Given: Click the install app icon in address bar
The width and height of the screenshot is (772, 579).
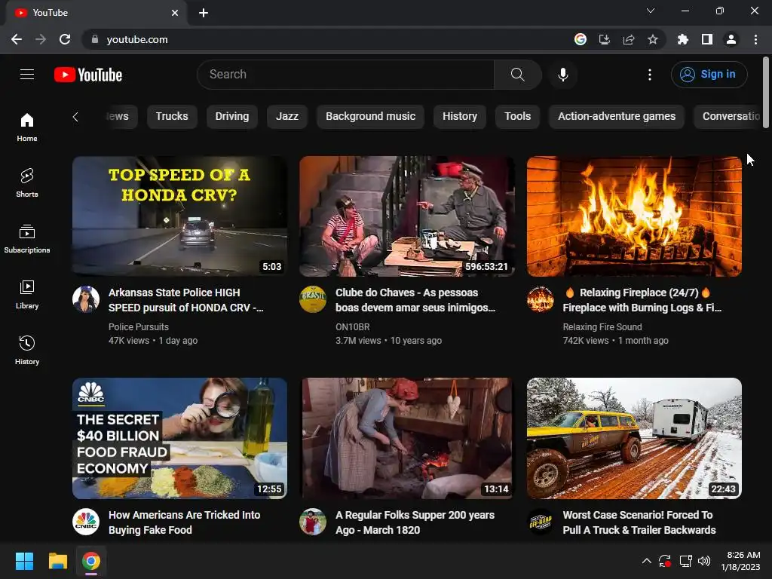Looking at the screenshot, I should [605, 39].
